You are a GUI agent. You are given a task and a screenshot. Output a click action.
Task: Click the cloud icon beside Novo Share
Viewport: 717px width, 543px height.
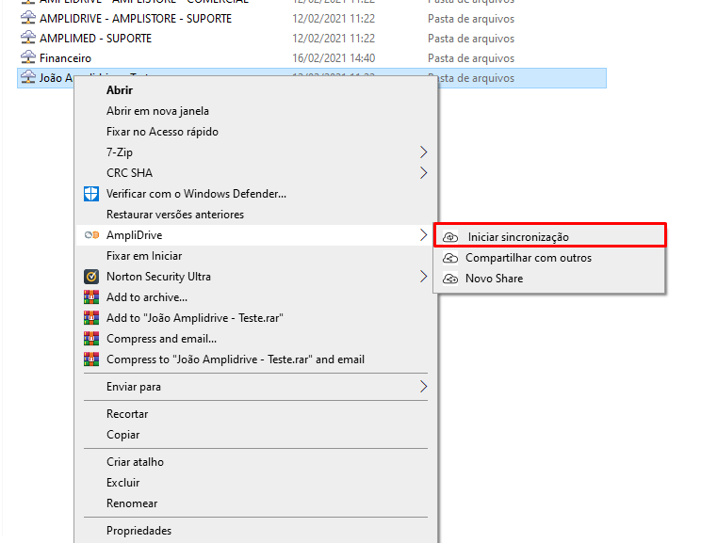(450, 279)
